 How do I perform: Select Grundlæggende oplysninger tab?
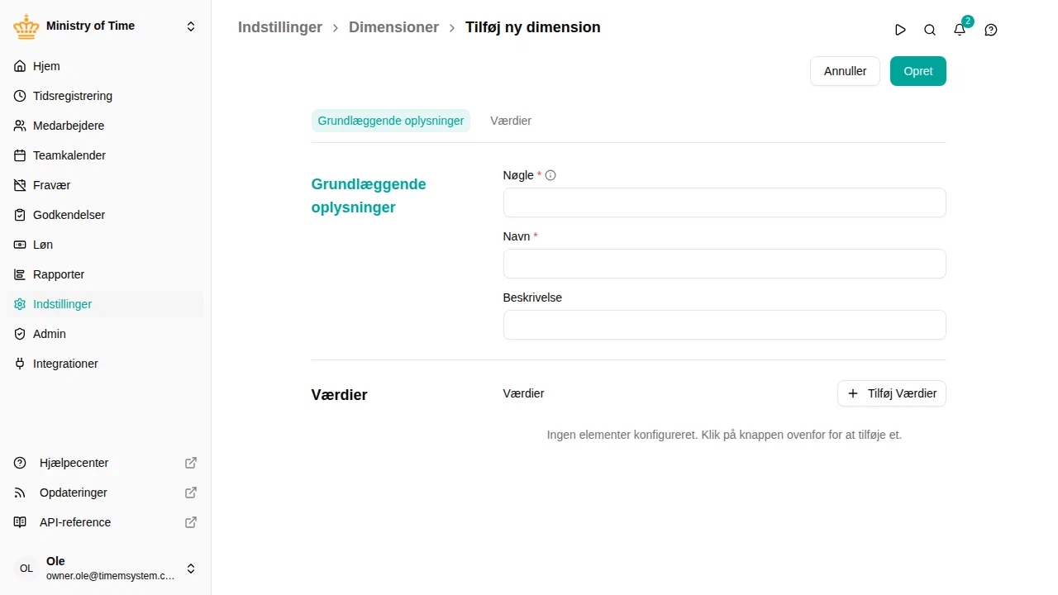click(x=391, y=121)
